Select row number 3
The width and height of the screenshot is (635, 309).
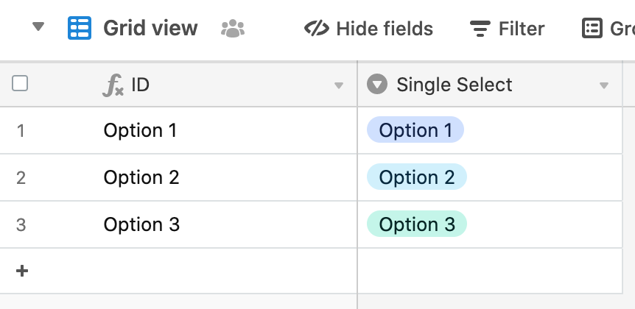(21, 224)
